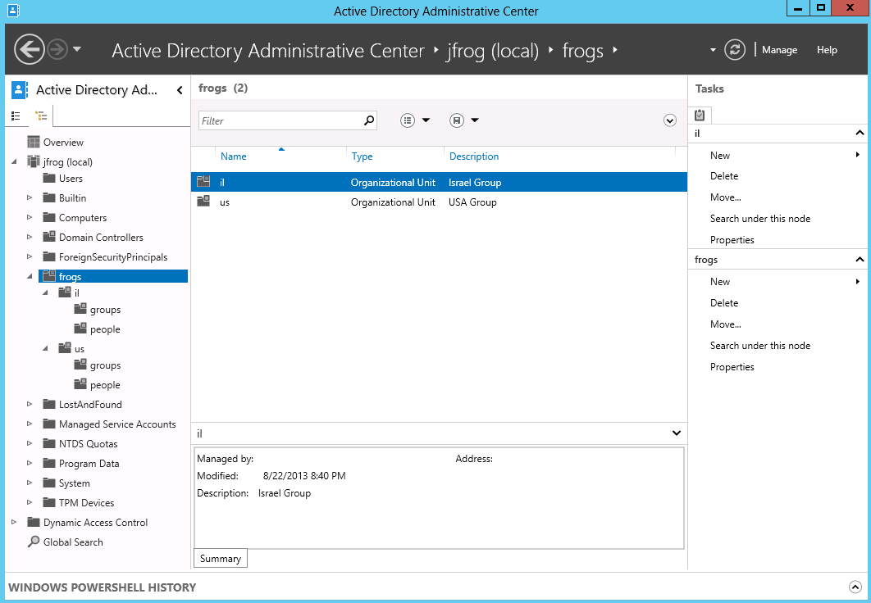Expand the Domain Controllers node
The height and width of the screenshot is (603, 871).
30,237
